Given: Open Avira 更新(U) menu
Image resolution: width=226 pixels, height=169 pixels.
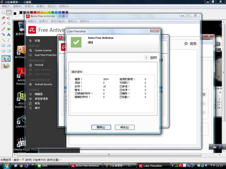Looking at the screenshot, I should click(x=73, y=21).
